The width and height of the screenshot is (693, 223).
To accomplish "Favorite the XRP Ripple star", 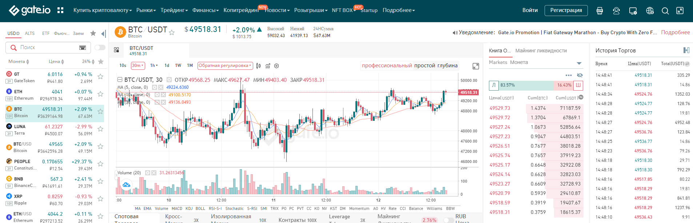I will point(100,199).
